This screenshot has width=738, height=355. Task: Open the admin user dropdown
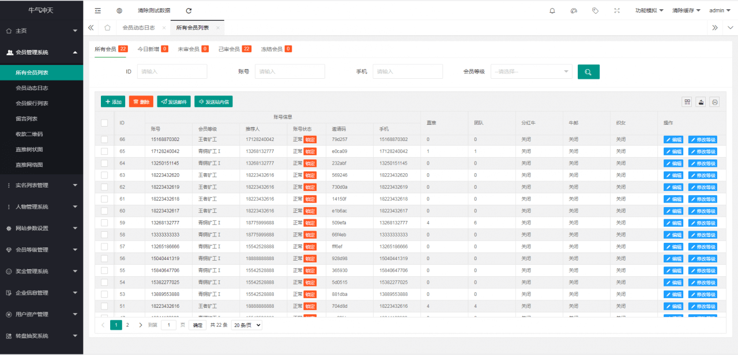(720, 10)
